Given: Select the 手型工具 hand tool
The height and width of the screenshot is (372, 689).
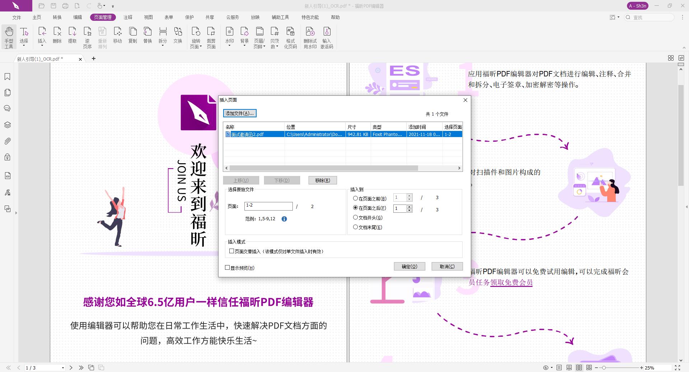Looking at the screenshot, I should 9,37.
